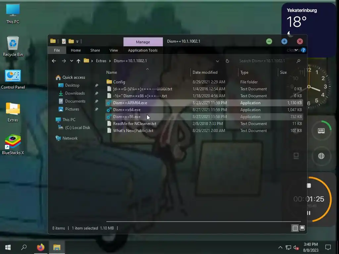The width and height of the screenshot is (339, 254).
Task: Switch to Details view layout button
Action: [295, 228]
